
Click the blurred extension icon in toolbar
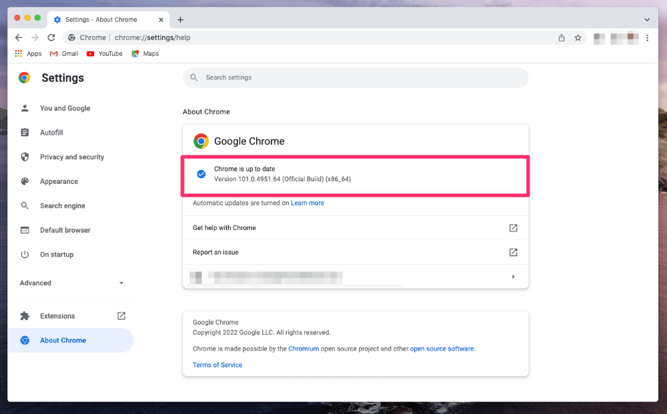tap(600, 39)
